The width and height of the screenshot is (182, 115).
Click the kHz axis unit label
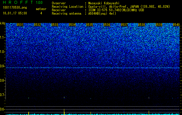coord(3,23)
